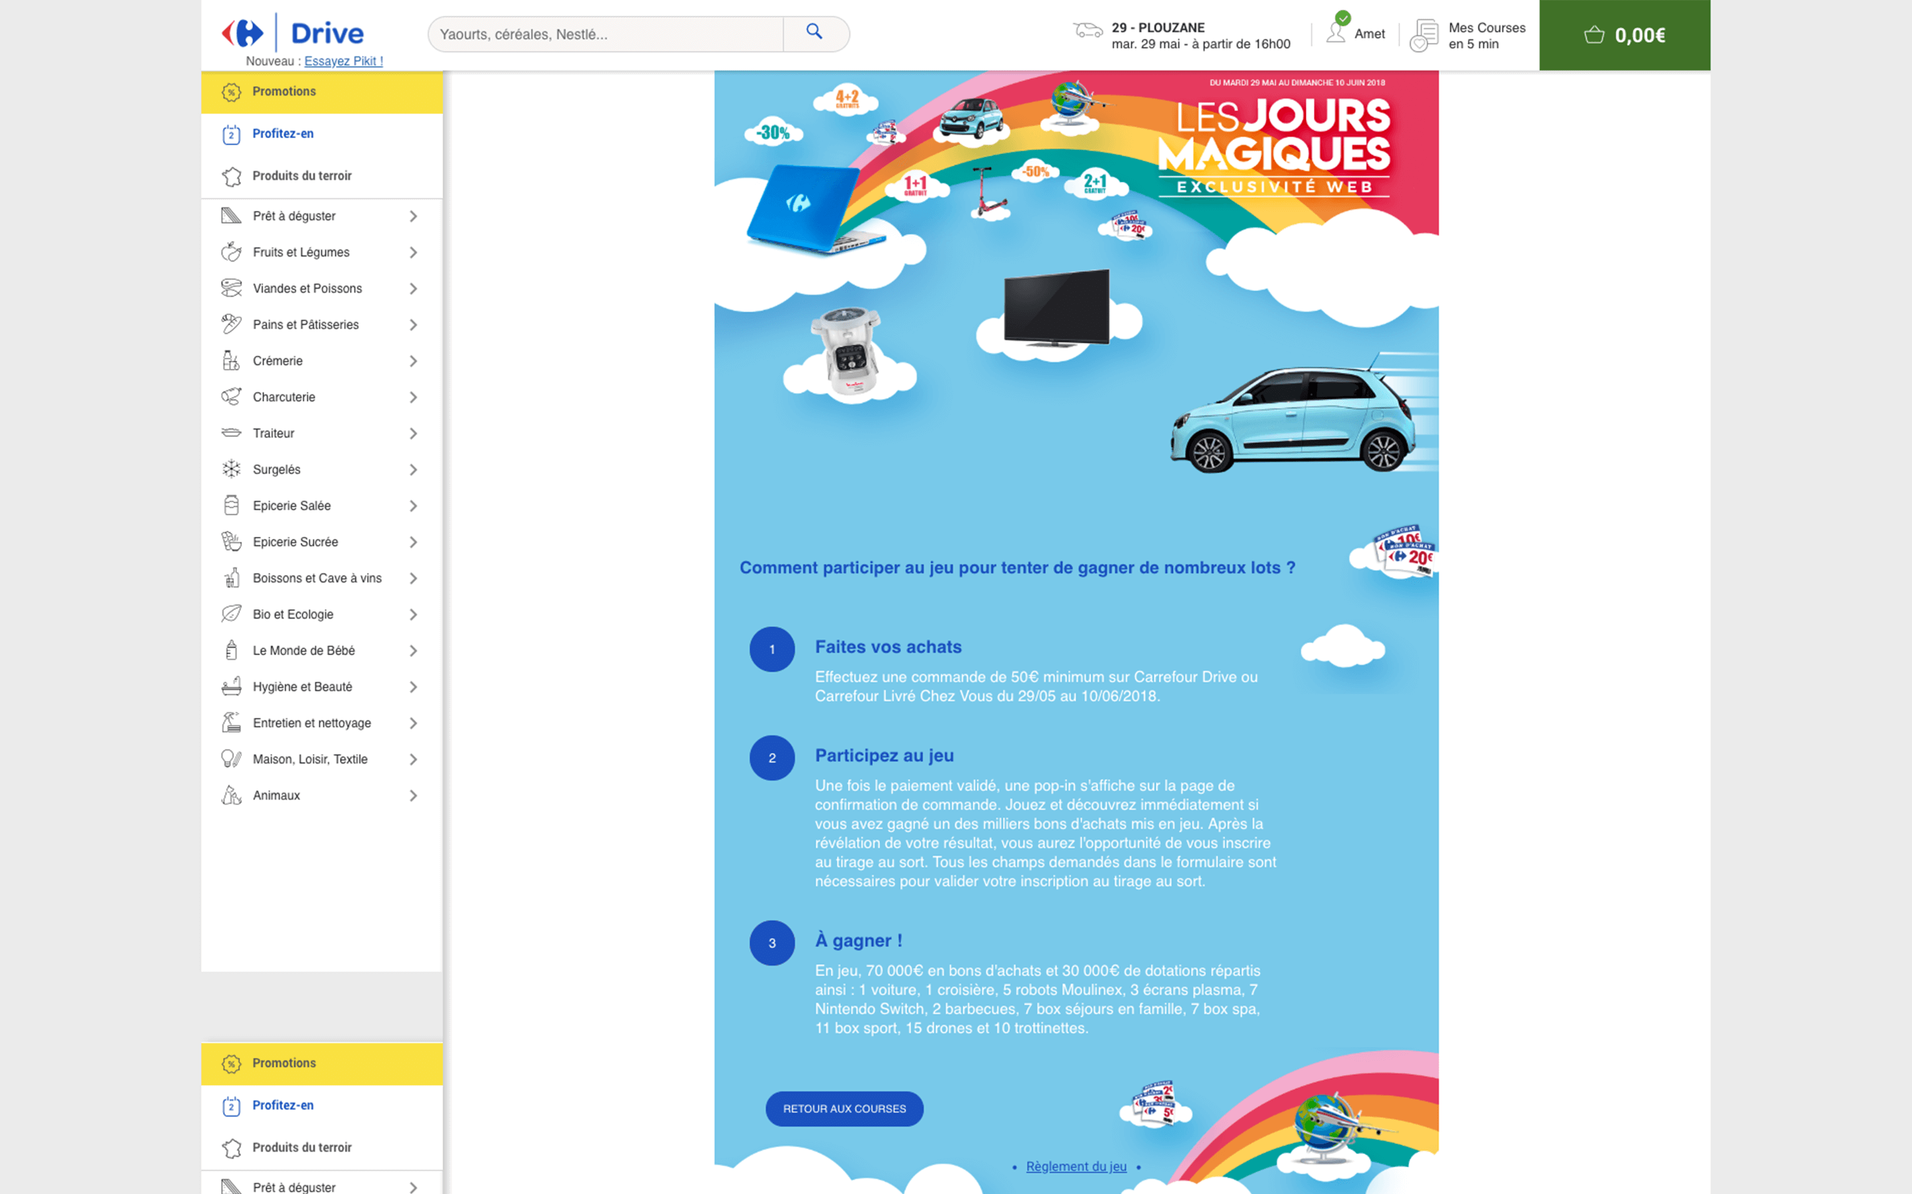Click the milk bottle icon for Crémerie
Viewport: 1912px width, 1194px height.
tap(230, 360)
